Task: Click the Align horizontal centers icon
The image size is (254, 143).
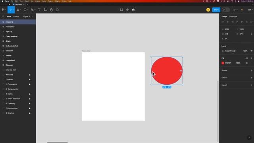Action: (227, 22)
